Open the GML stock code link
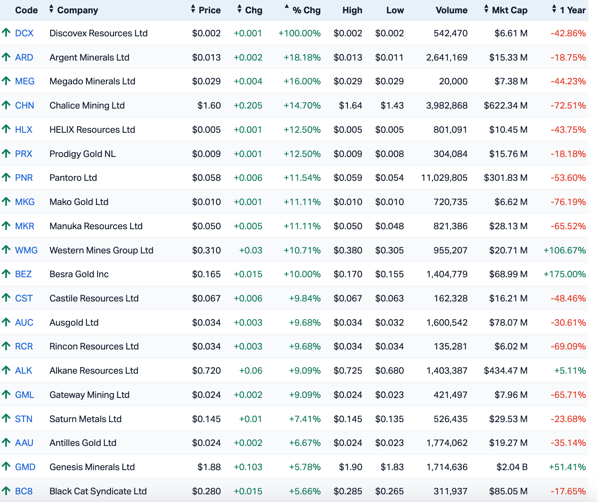The width and height of the screenshot is (597, 502). (25, 395)
